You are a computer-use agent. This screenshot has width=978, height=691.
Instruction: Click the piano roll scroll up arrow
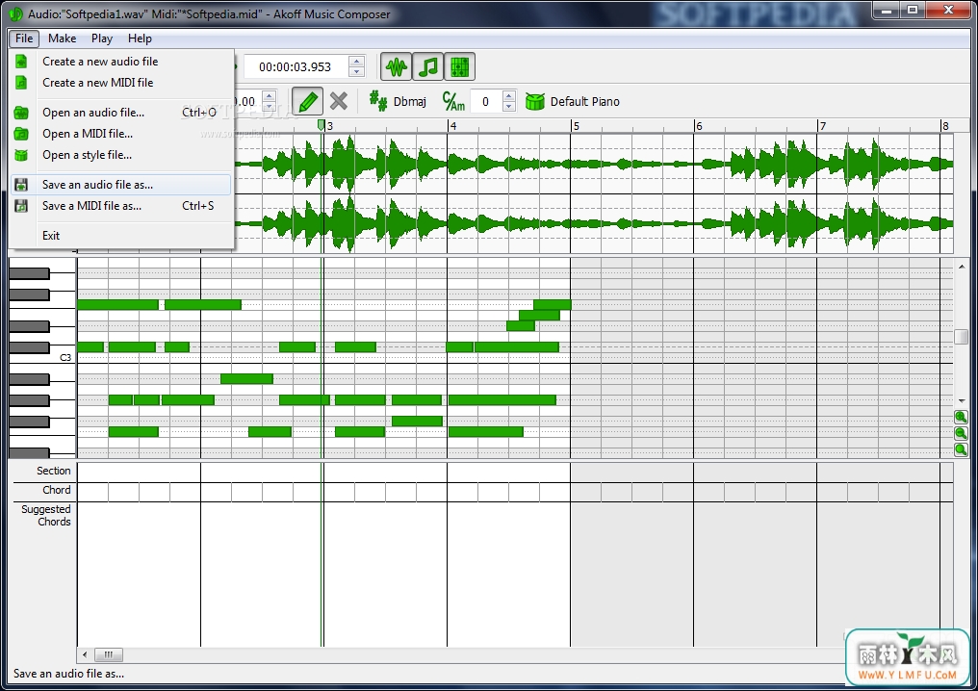click(962, 267)
